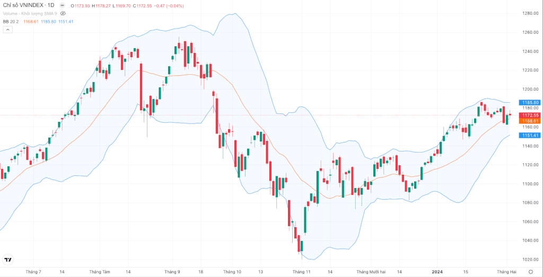Click the blue 1151.41 lower band price label
This screenshot has width=543, height=277.
530,135
